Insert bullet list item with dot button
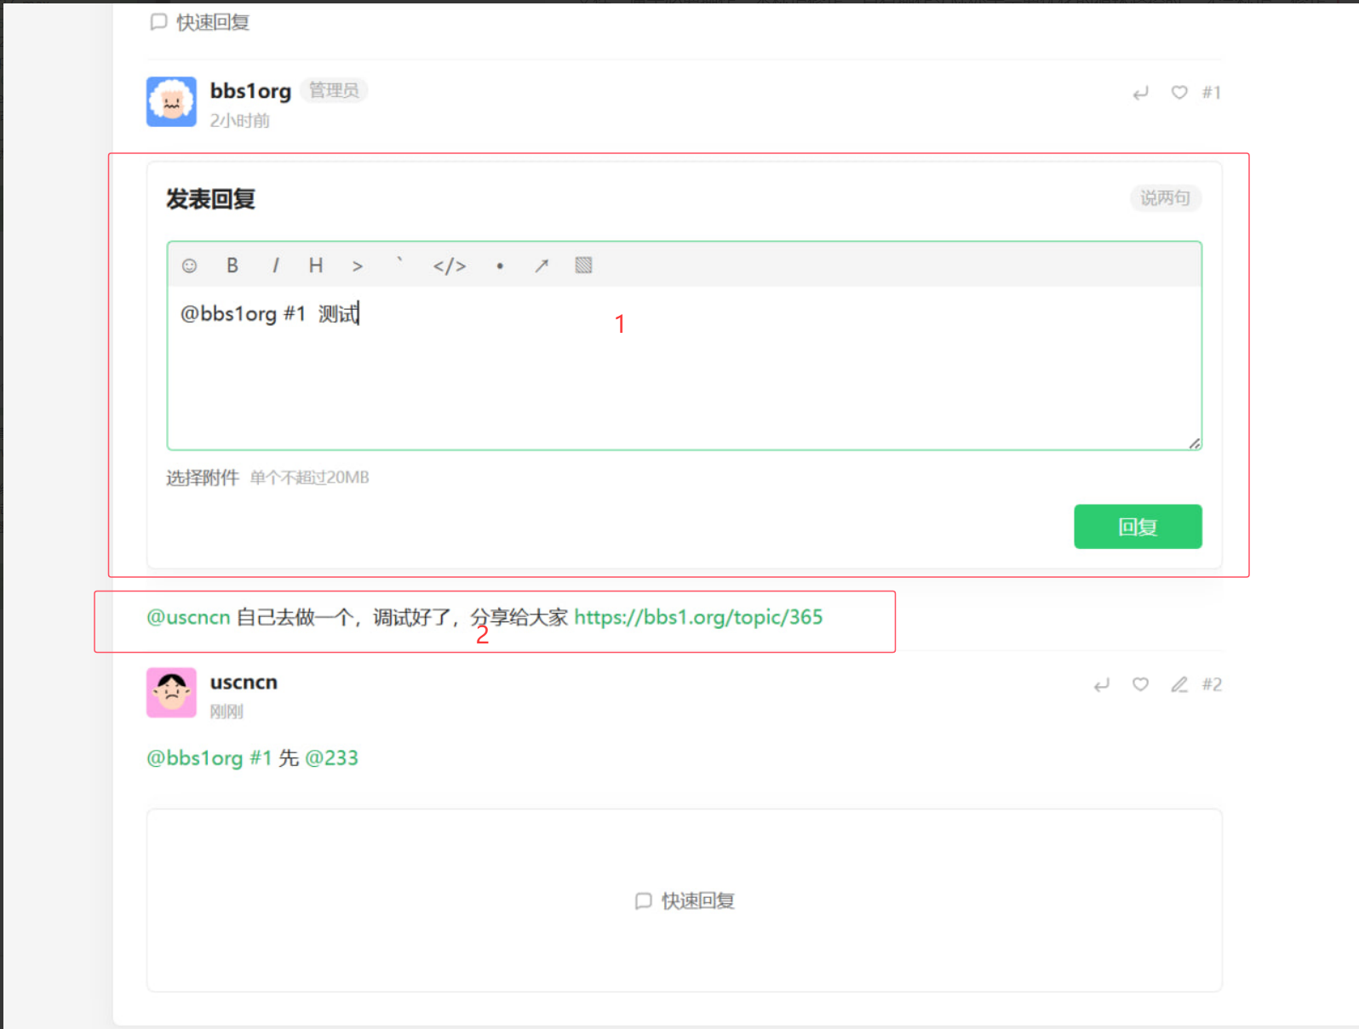1359x1029 pixels. click(x=500, y=266)
